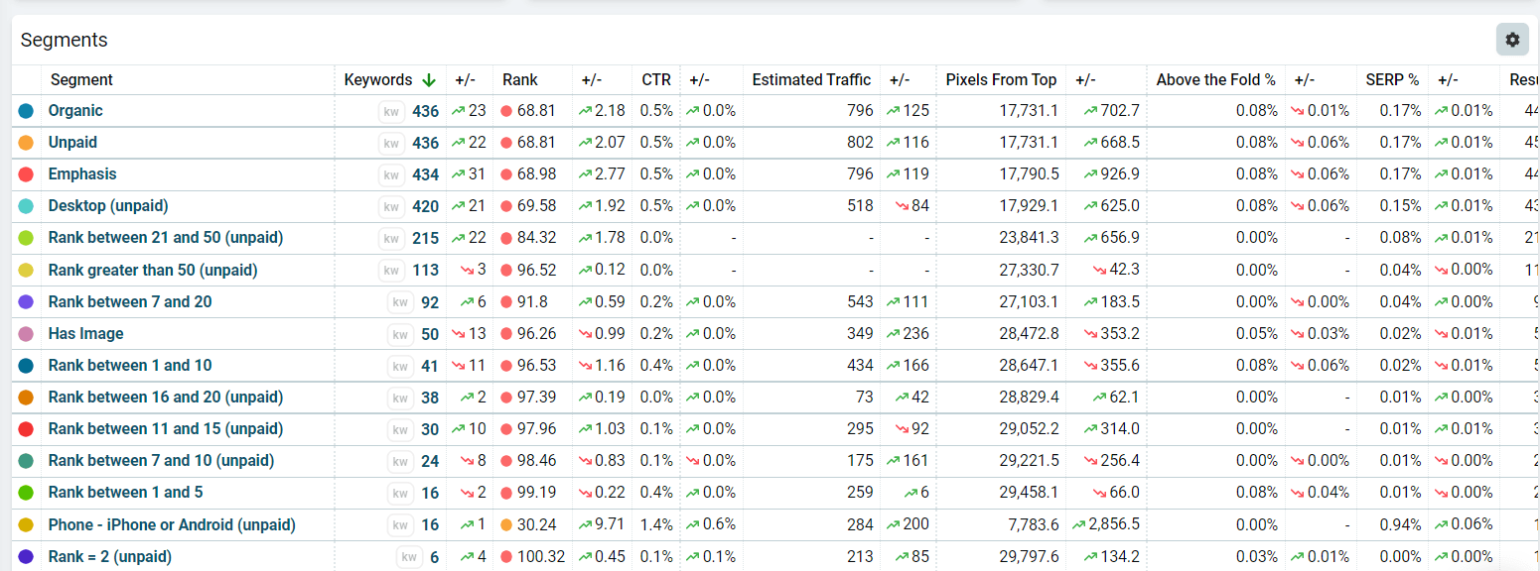Sort by the Rank column header

pyautogui.click(x=520, y=80)
